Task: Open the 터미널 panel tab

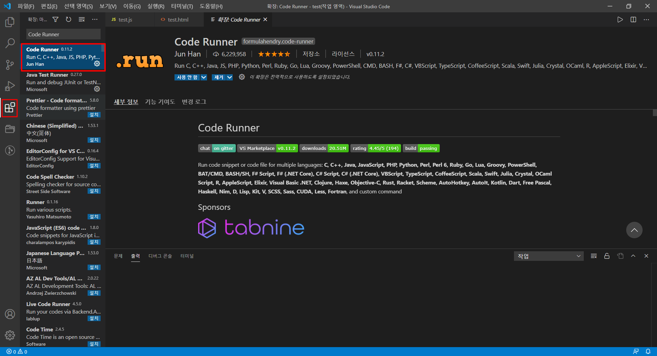Action: tap(187, 256)
